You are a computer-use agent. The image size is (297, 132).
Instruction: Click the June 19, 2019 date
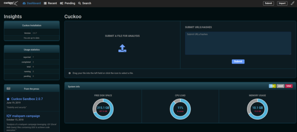[14, 103]
